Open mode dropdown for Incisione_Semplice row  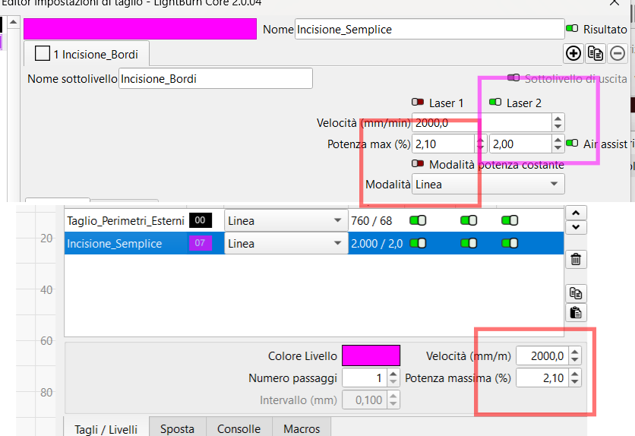click(x=285, y=244)
